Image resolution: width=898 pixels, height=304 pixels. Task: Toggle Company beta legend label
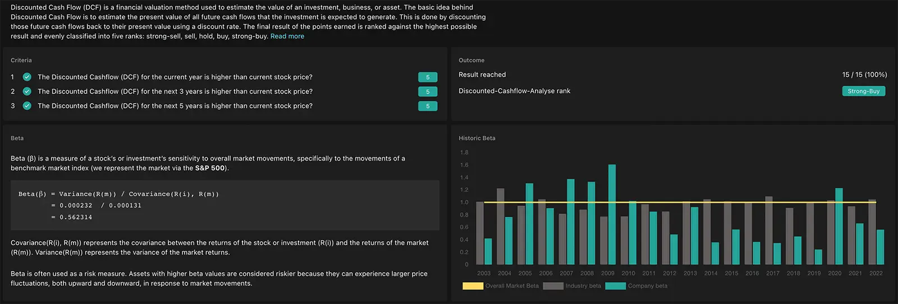coord(648,286)
